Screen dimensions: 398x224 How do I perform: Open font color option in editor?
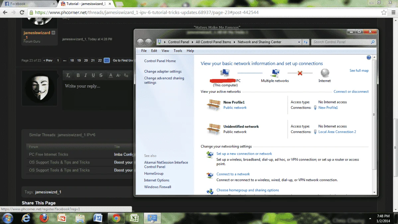click(x=111, y=75)
